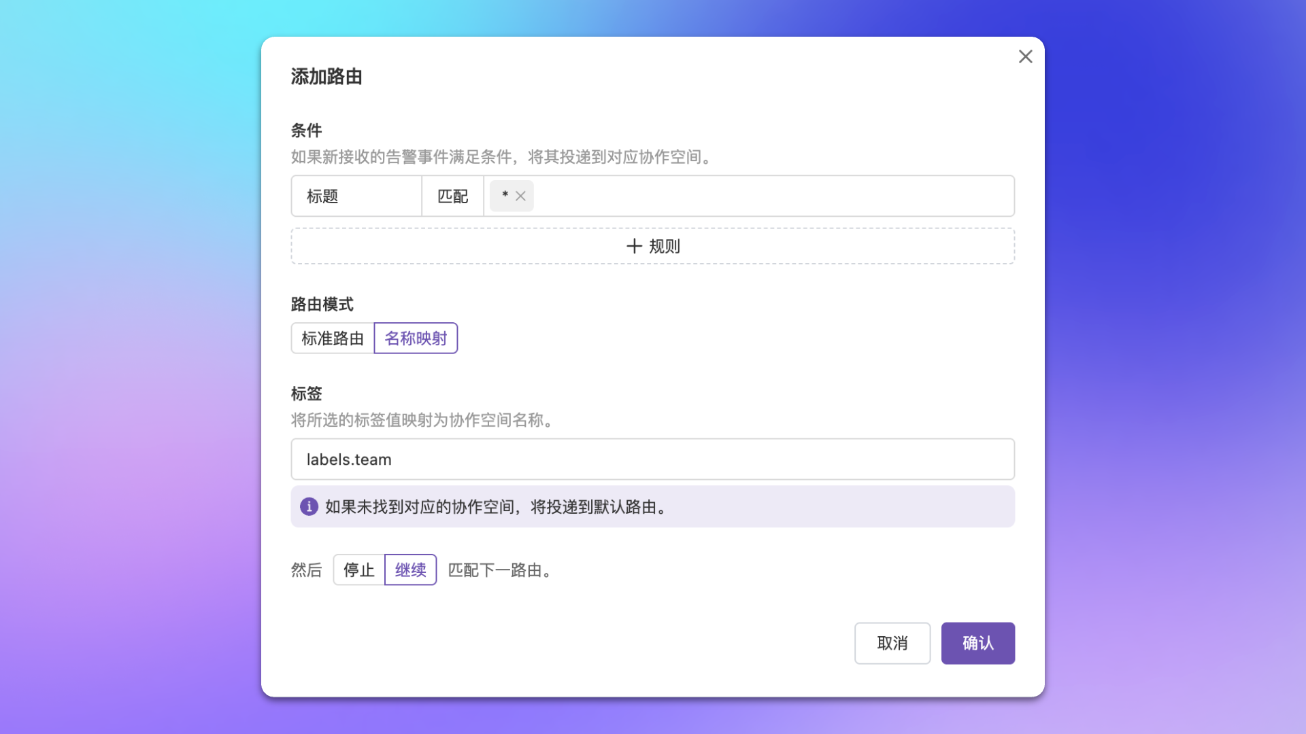
Task: Confirm the route with the 确认 button
Action: click(x=977, y=643)
